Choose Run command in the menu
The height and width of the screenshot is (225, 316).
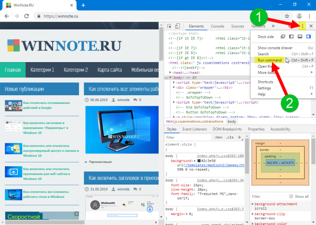coord(283,60)
